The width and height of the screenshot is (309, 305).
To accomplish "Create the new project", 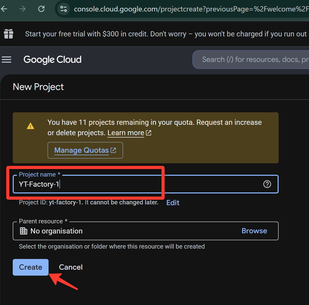I will (x=31, y=267).
